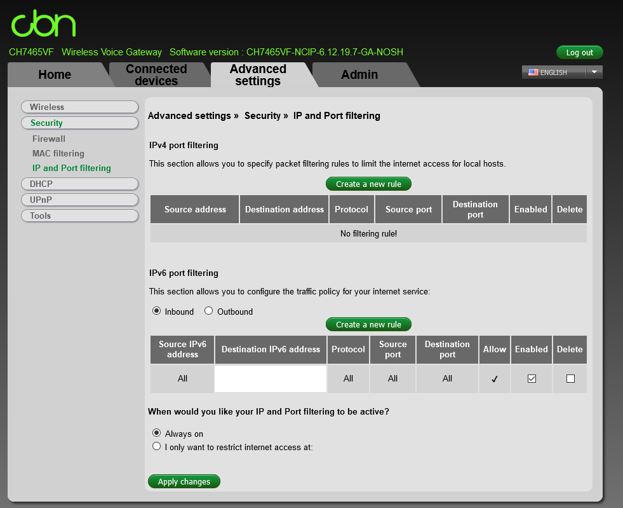Open the MAC filtering page
This screenshot has height=508, width=623.
pyautogui.click(x=58, y=153)
